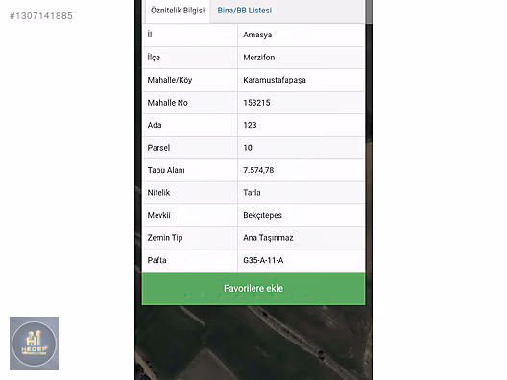
Task: Click the Zemin Tip row label
Action: pos(165,238)
